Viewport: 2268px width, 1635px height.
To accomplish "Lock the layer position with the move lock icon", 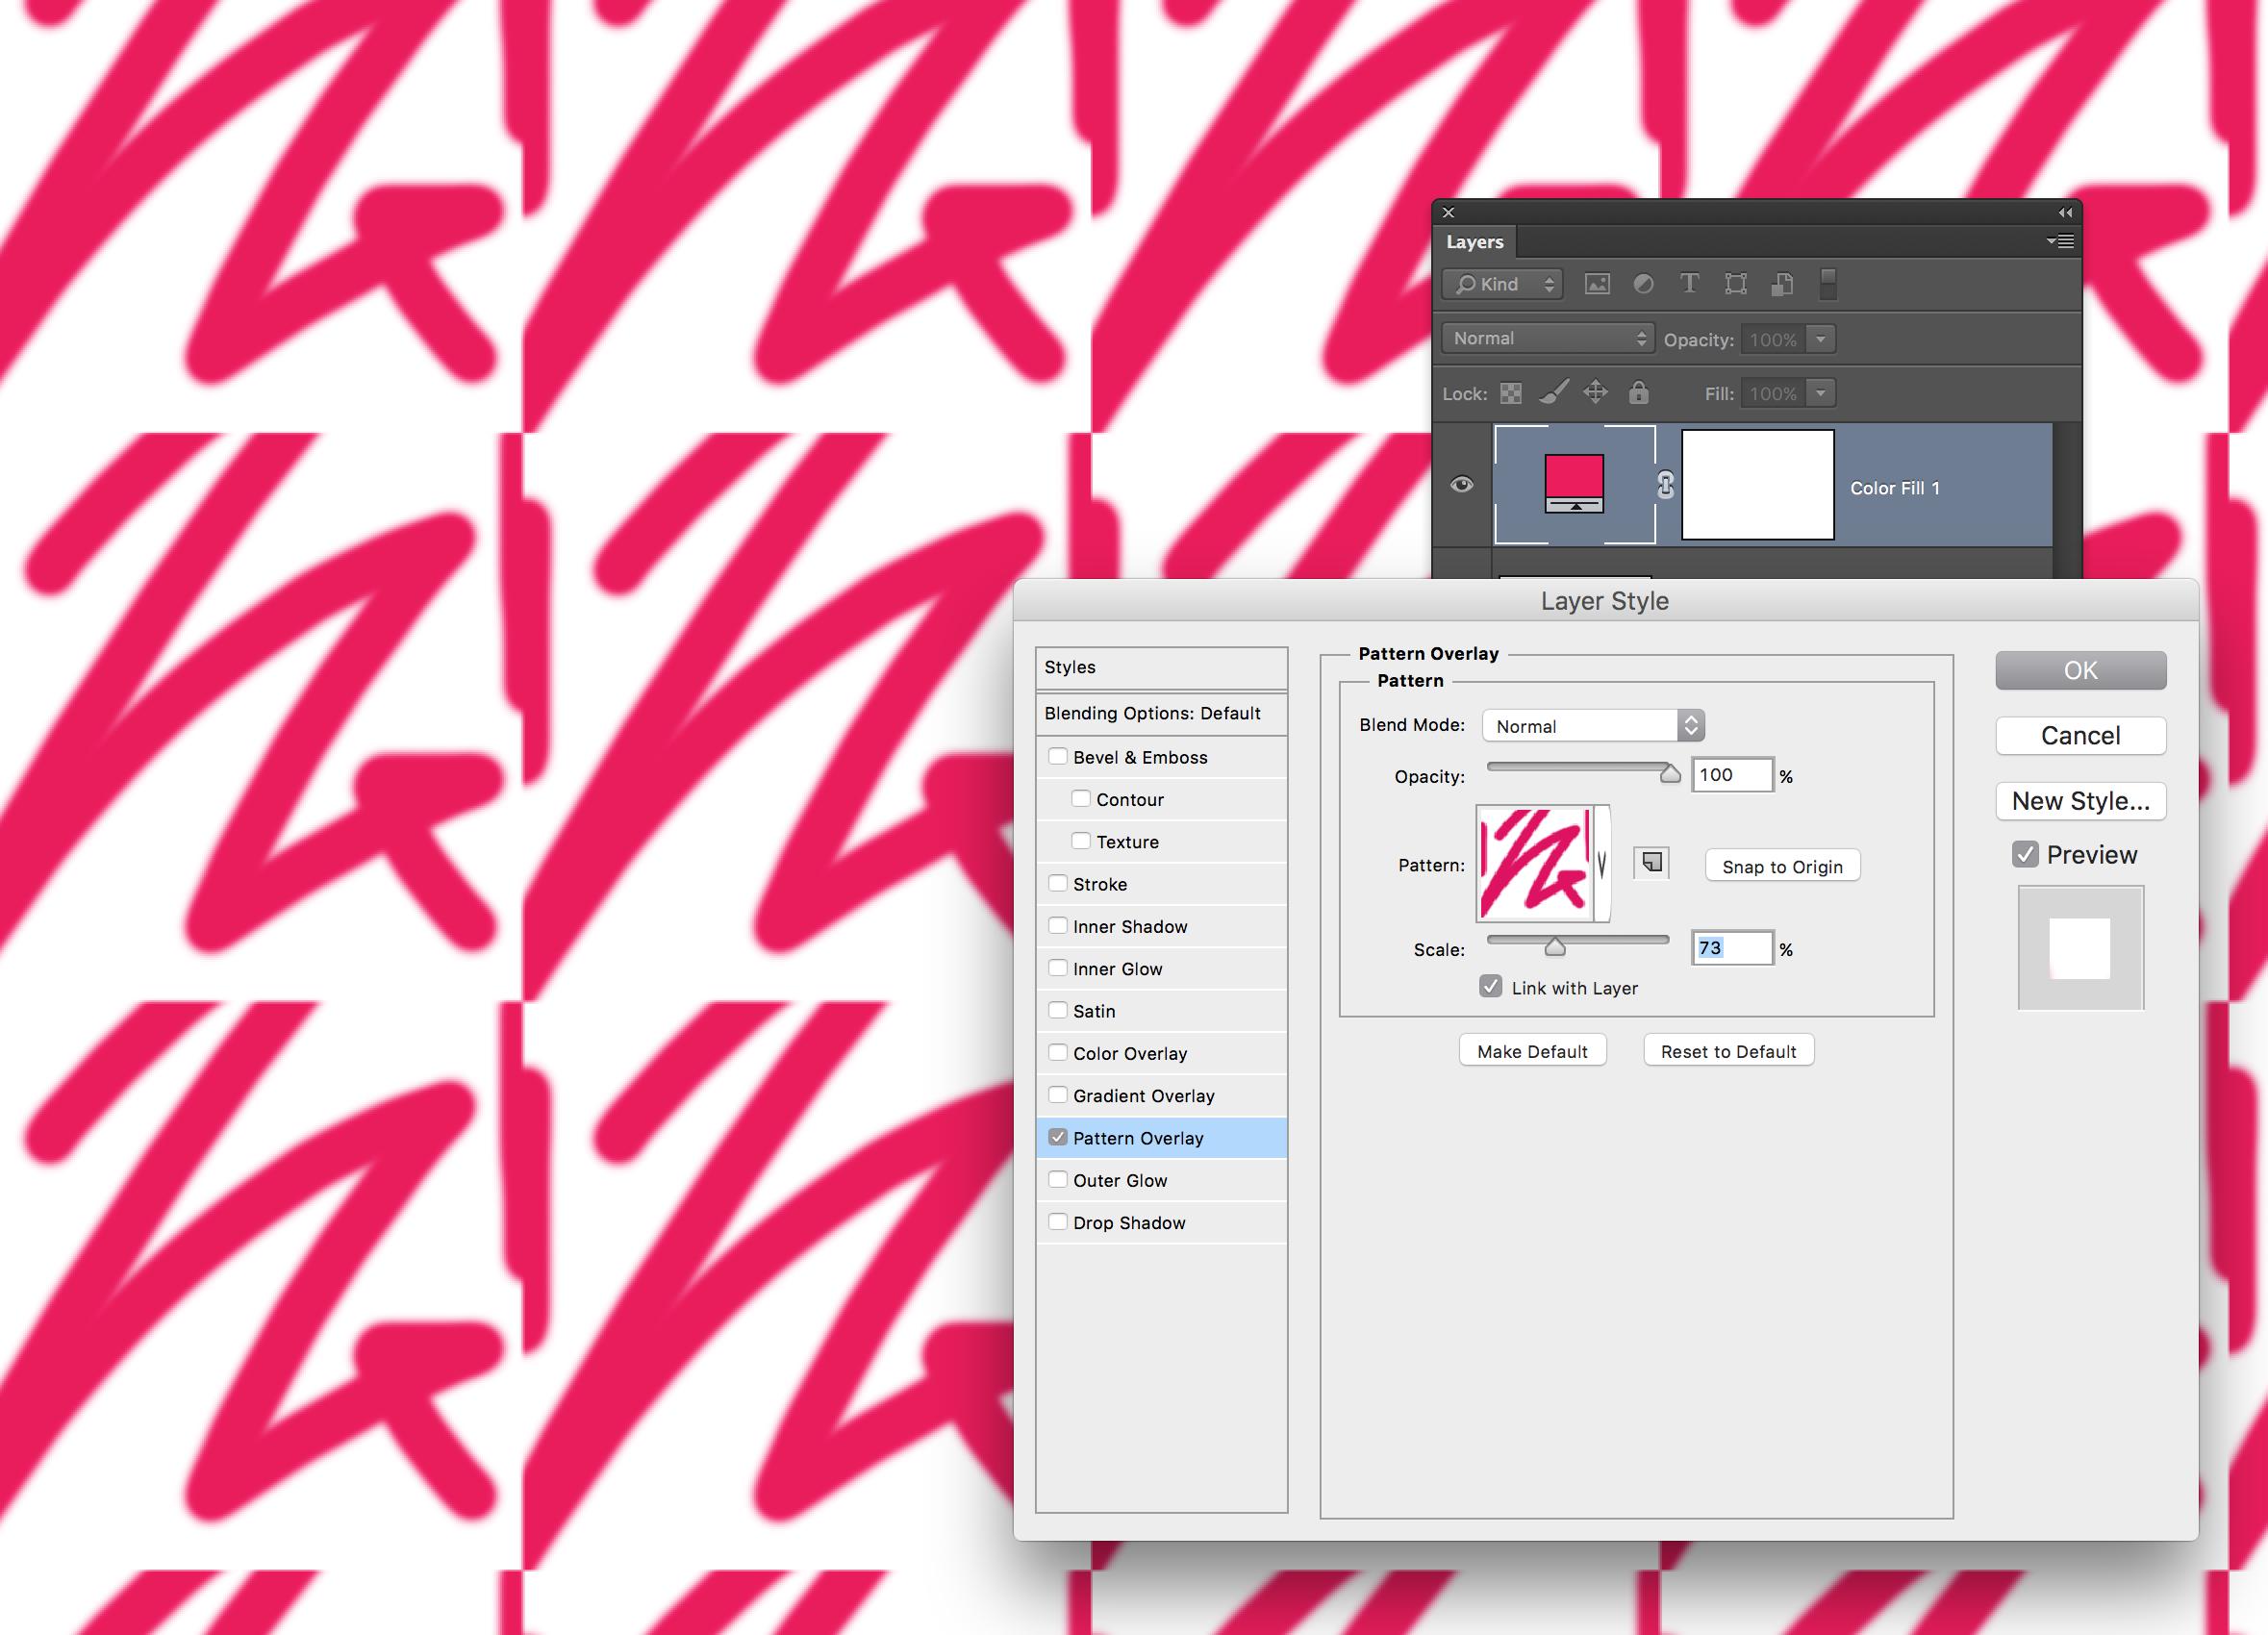I will 1596,393.
